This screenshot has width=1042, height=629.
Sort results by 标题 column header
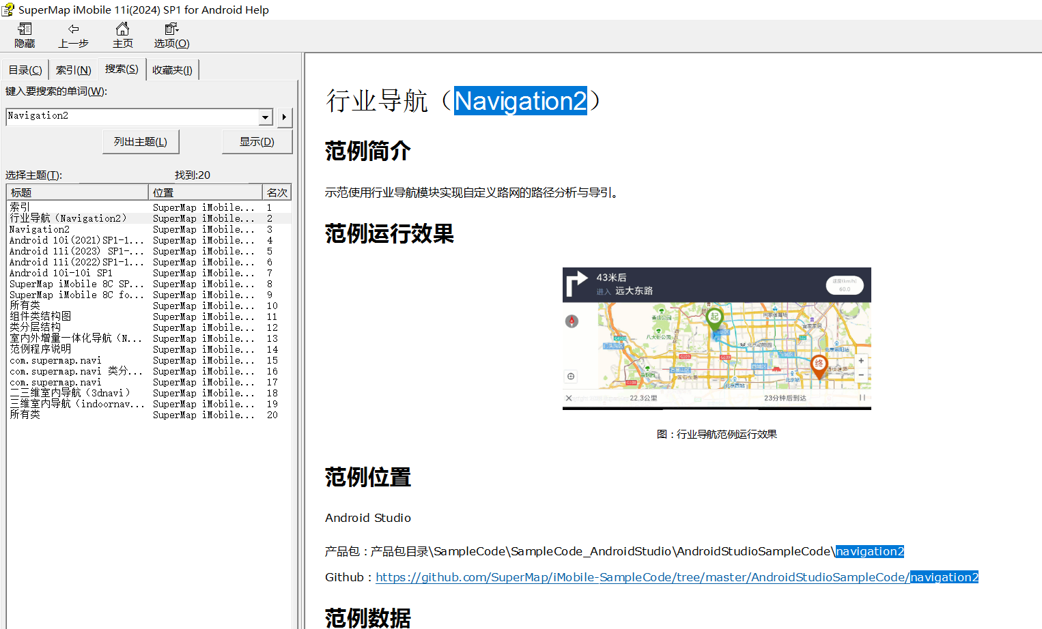77,192
